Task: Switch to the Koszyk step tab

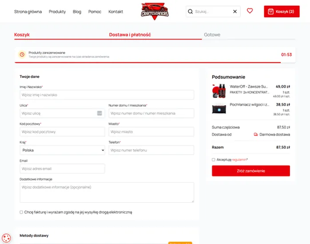Action: pyautogui.click(x=22, y=34)
